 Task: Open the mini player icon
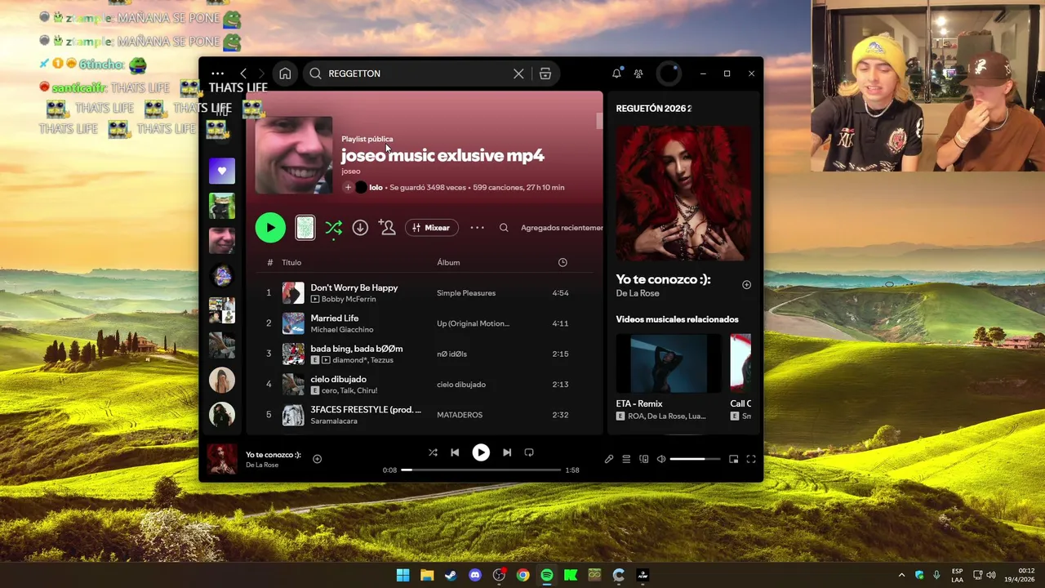click(x=733, y=459)
